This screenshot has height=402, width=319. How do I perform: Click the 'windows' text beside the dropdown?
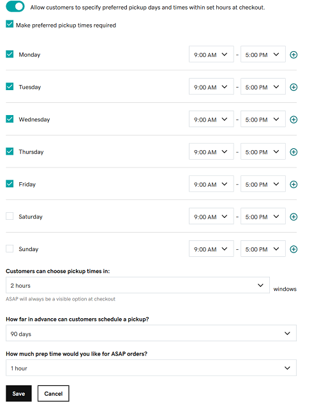[285, 289]
